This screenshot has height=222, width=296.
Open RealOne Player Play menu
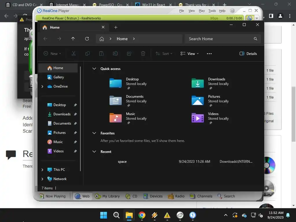(202, 11)
